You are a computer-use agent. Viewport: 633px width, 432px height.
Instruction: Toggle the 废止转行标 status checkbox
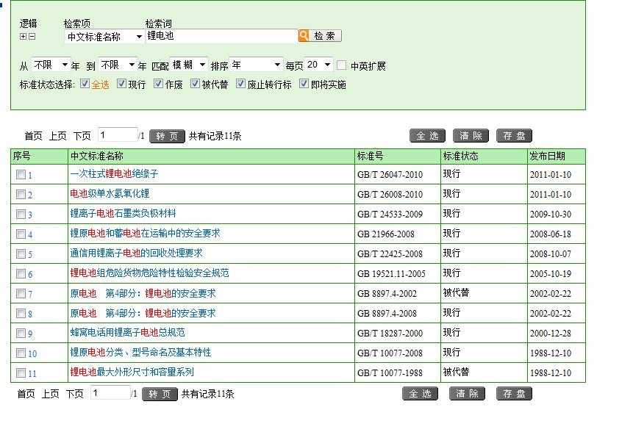tap(240, 84)
